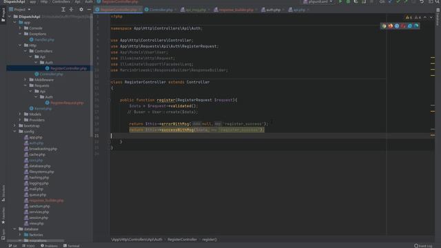Collapse the Exceptions folder
Screen dimensions: 441x248
tap(20, 34)
